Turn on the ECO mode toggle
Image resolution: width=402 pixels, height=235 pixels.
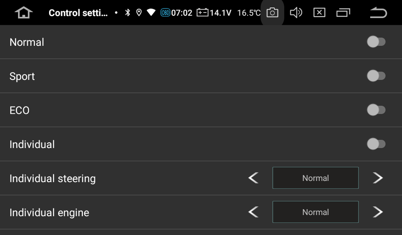point(376,110)
